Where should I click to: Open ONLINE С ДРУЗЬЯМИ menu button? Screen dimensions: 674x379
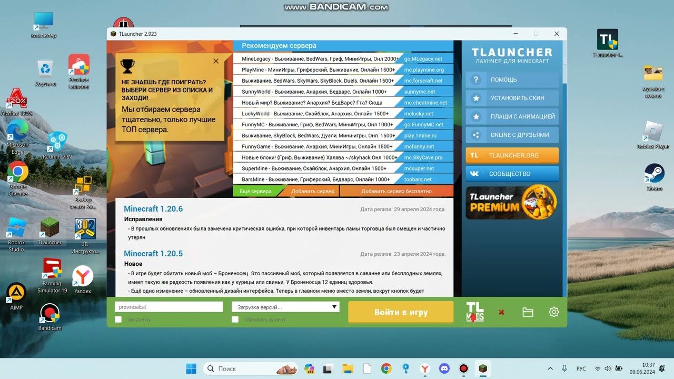[x=512, y=135]
